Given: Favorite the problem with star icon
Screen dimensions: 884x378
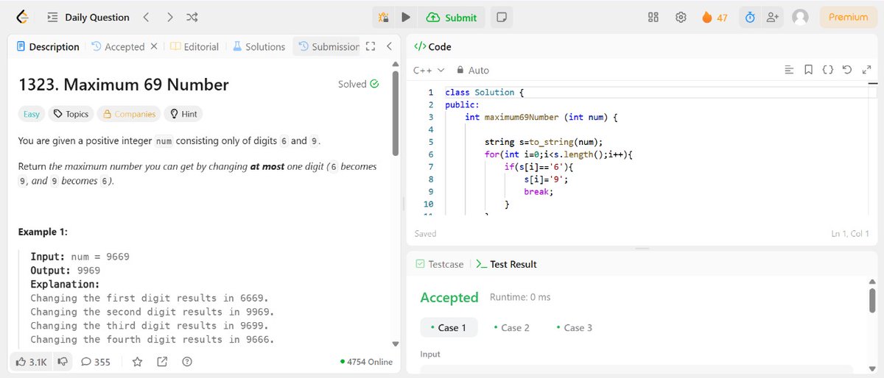Looking at the screenshot, I should [x=137, y=361].
